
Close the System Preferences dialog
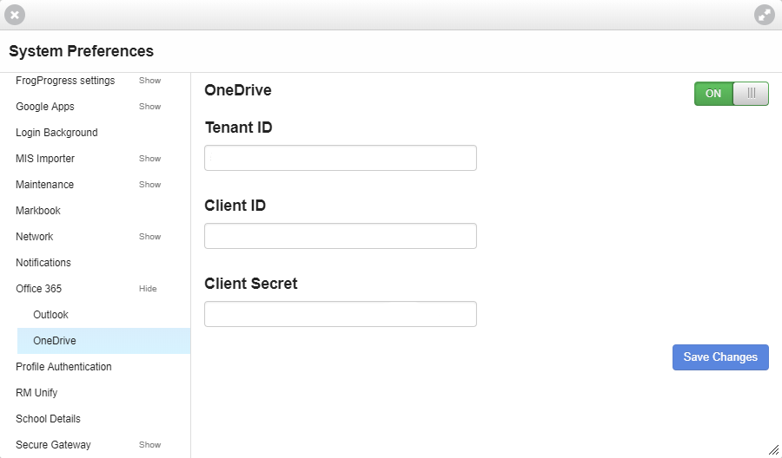click(x=15, y=15)
